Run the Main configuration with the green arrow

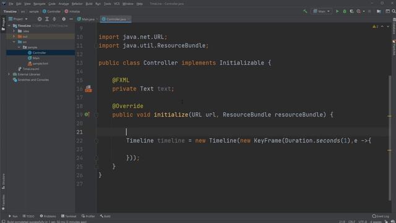pyautogui.click(x=337, y=11)
